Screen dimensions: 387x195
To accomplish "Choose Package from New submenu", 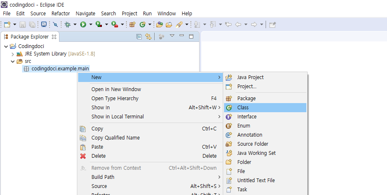I will pyautogui.click(x=265, y=99).
